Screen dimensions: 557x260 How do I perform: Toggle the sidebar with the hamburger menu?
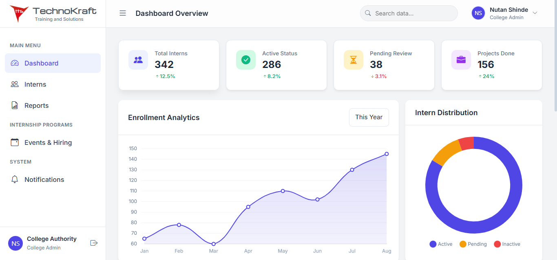pos(123,13)
